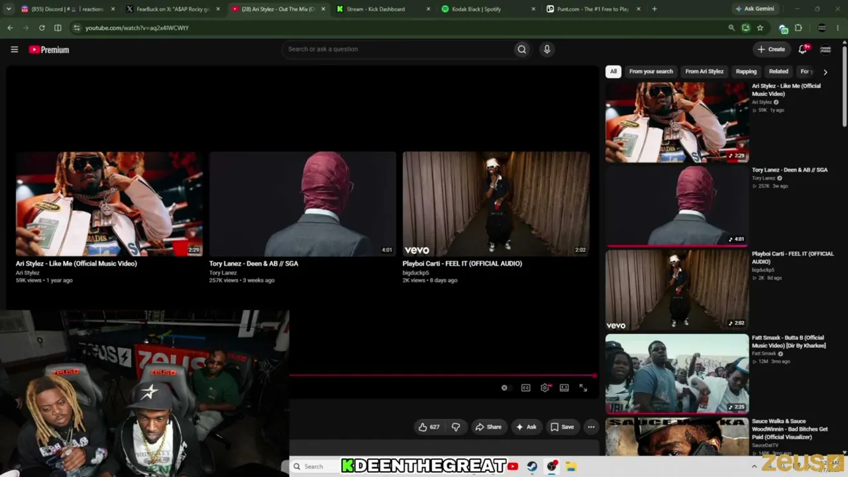Bookmark this page with the star
This screenshot has width=848, height=477.
click(x=760, y=28)
